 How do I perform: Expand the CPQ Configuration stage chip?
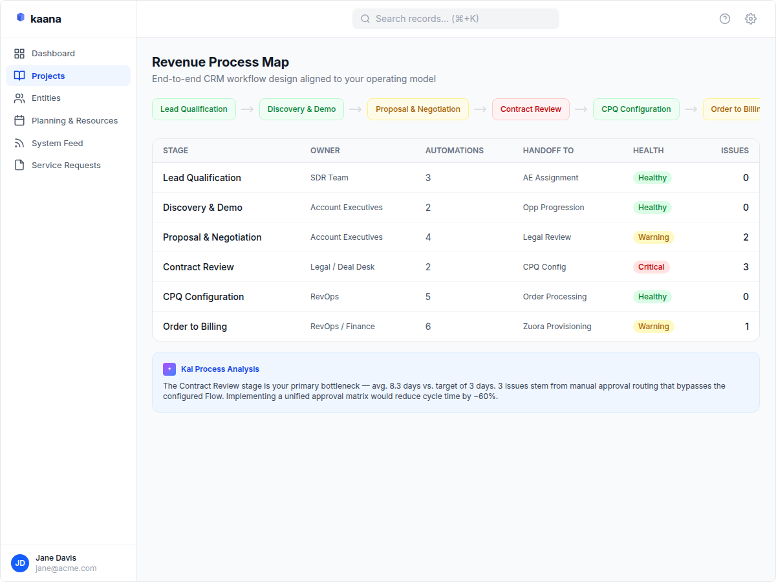(636, 109)
